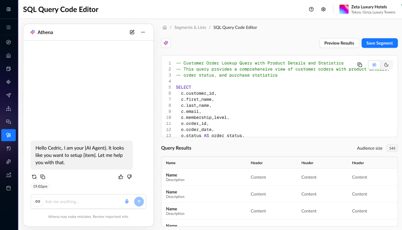Attach a link in chat input
Image resolution: width=402 pixels, height=230 pixels.
point(38,202)
